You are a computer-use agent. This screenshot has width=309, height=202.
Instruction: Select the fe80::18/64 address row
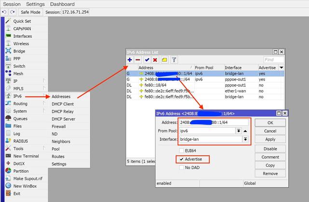coord(205,85)
